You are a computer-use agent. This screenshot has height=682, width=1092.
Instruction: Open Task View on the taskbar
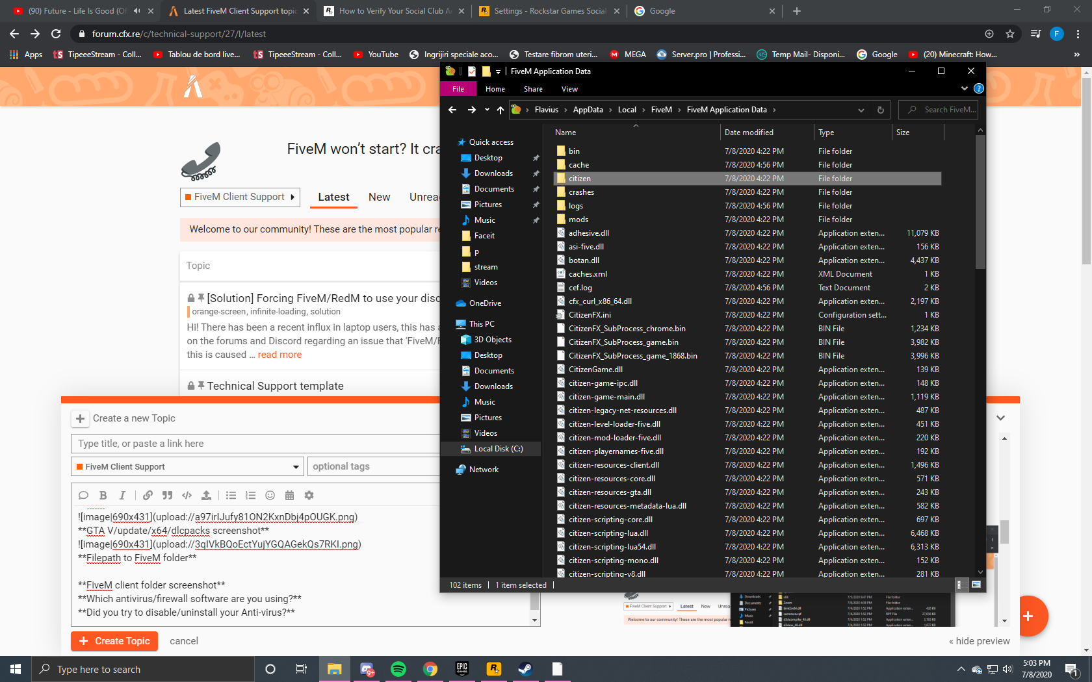click(x=302, y=669)
